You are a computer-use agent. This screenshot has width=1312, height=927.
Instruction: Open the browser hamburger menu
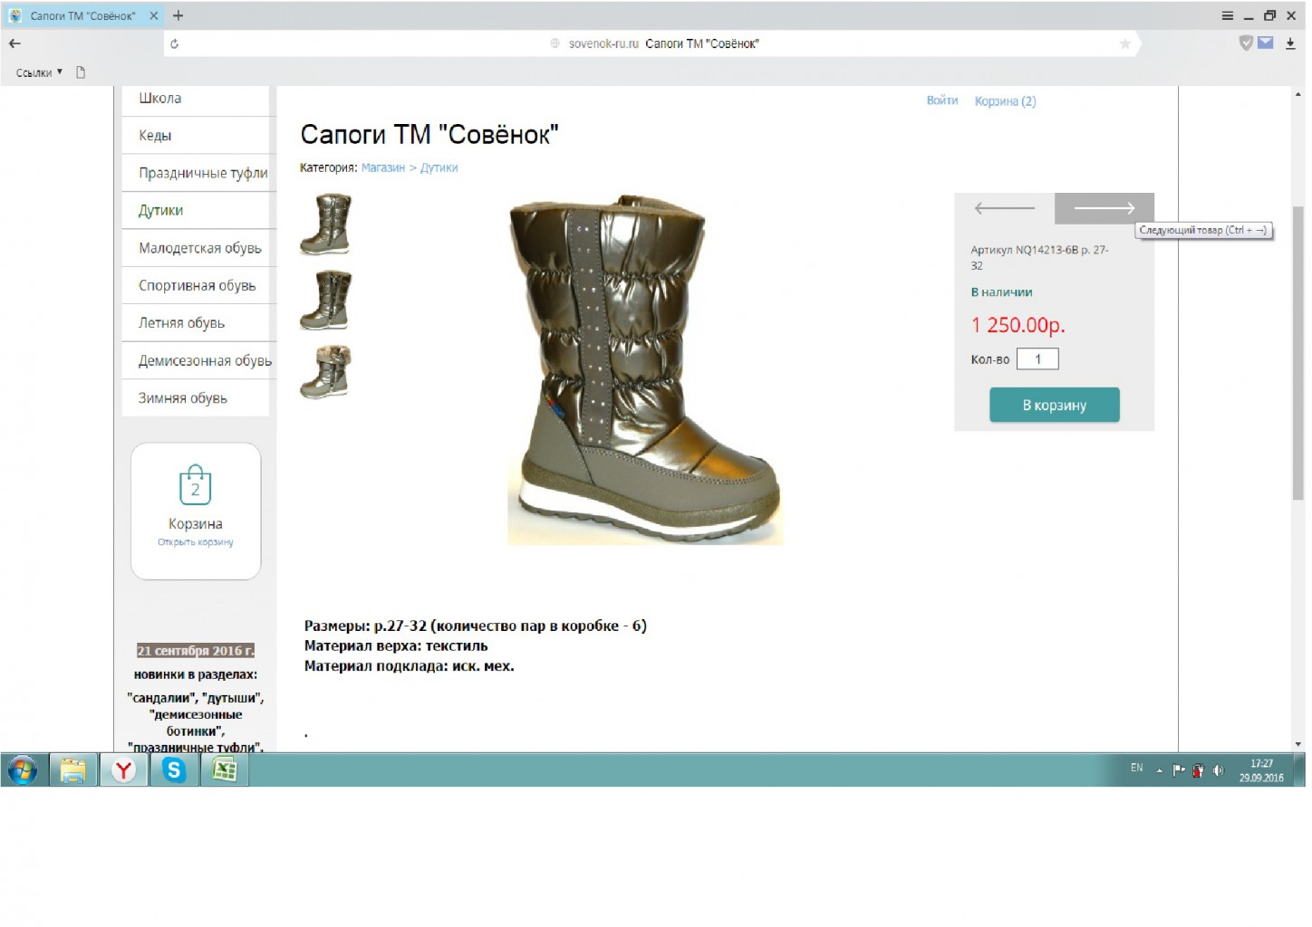click(1228, 15)
